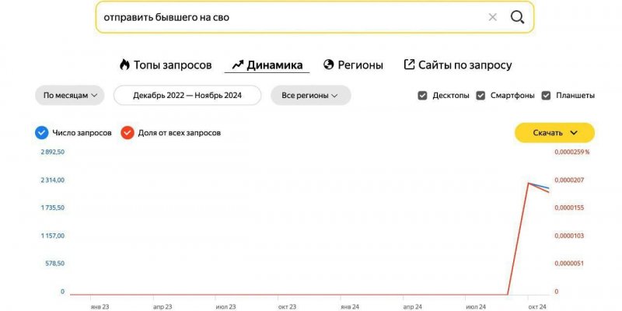Expand the Все регионы dropdown
This screenshot has height=311, width=622.
tap(310, 95)
